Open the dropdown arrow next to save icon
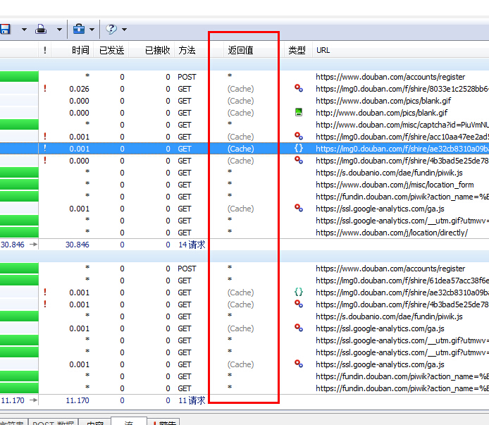 [23, 30]
